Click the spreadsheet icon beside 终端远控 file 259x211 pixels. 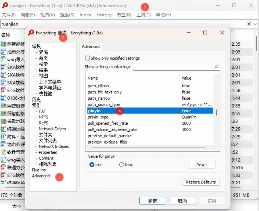pyautogui.click(x=3, y=129)
